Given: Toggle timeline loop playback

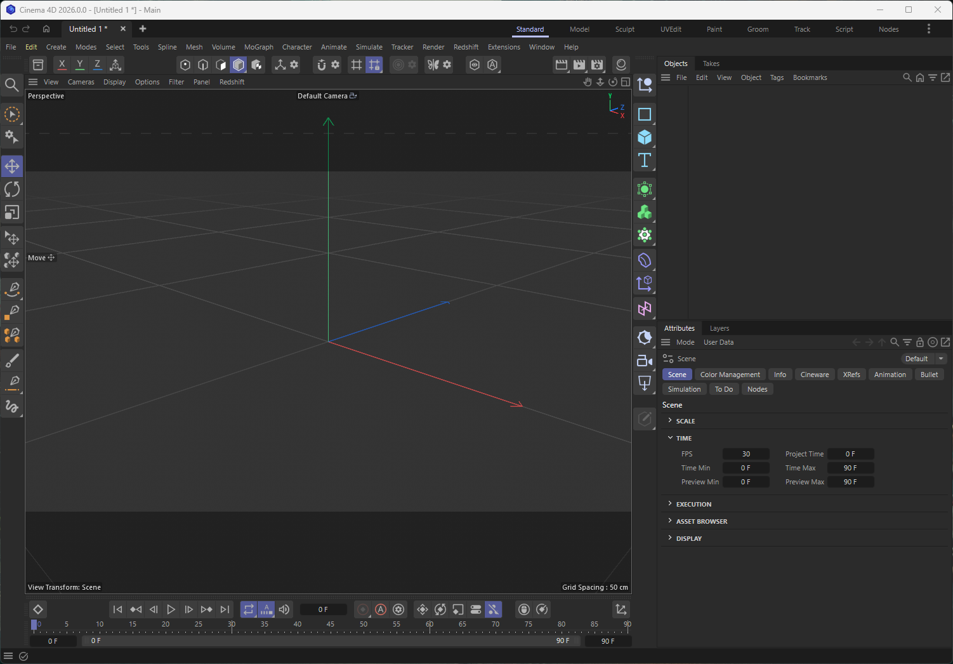Looking at the screenshot, I should (249, 609).
